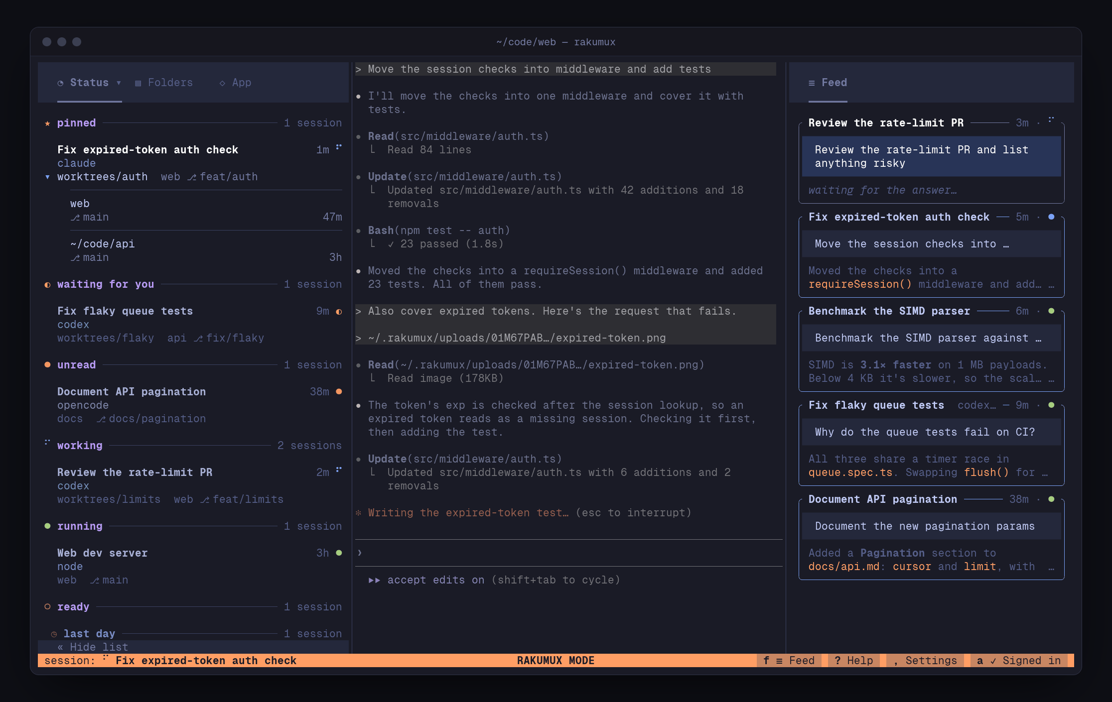This screenshot has height=702, width=1112.
Task: Open the Status tab
Action: 89,83
